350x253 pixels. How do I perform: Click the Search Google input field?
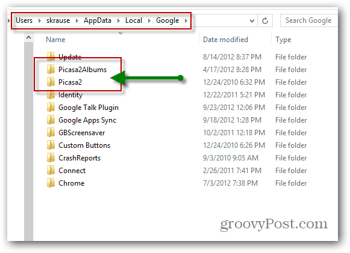(x=309, y=20)
